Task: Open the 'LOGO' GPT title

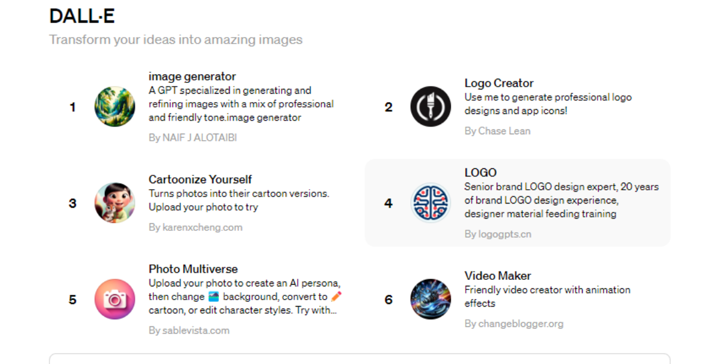Action: 481,172
